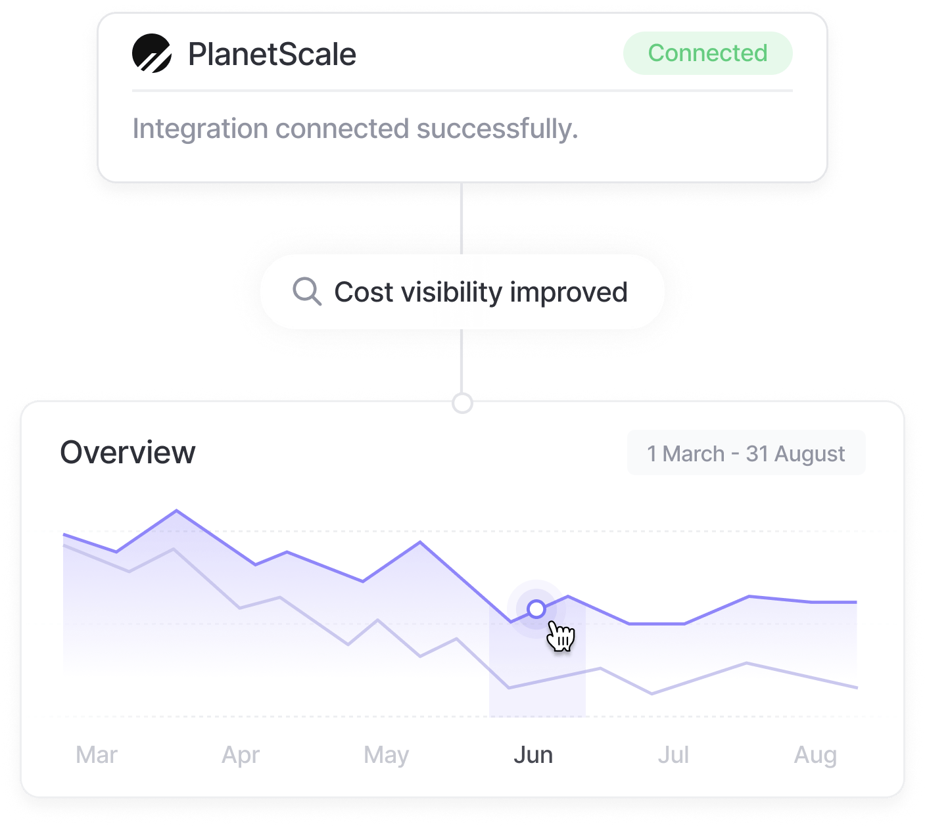This screenshot has width=925, height=826.
Task: Click the PlanetScale logo icon
Action: click(152, 53)
